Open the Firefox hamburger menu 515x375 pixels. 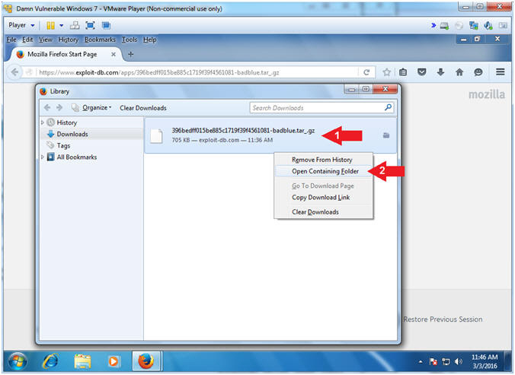(501, 72)
